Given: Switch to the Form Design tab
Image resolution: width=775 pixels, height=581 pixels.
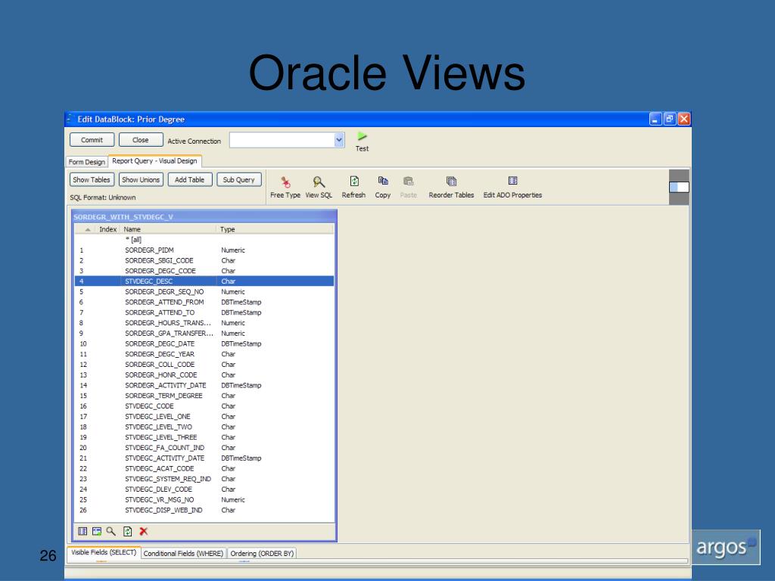Looking at the screenshot, I should point(86,162).
